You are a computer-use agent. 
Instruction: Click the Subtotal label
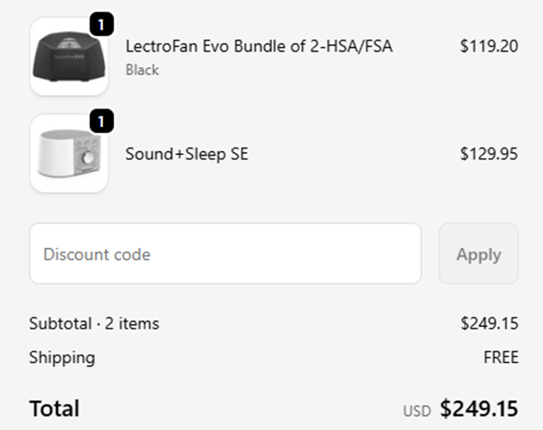60,323
